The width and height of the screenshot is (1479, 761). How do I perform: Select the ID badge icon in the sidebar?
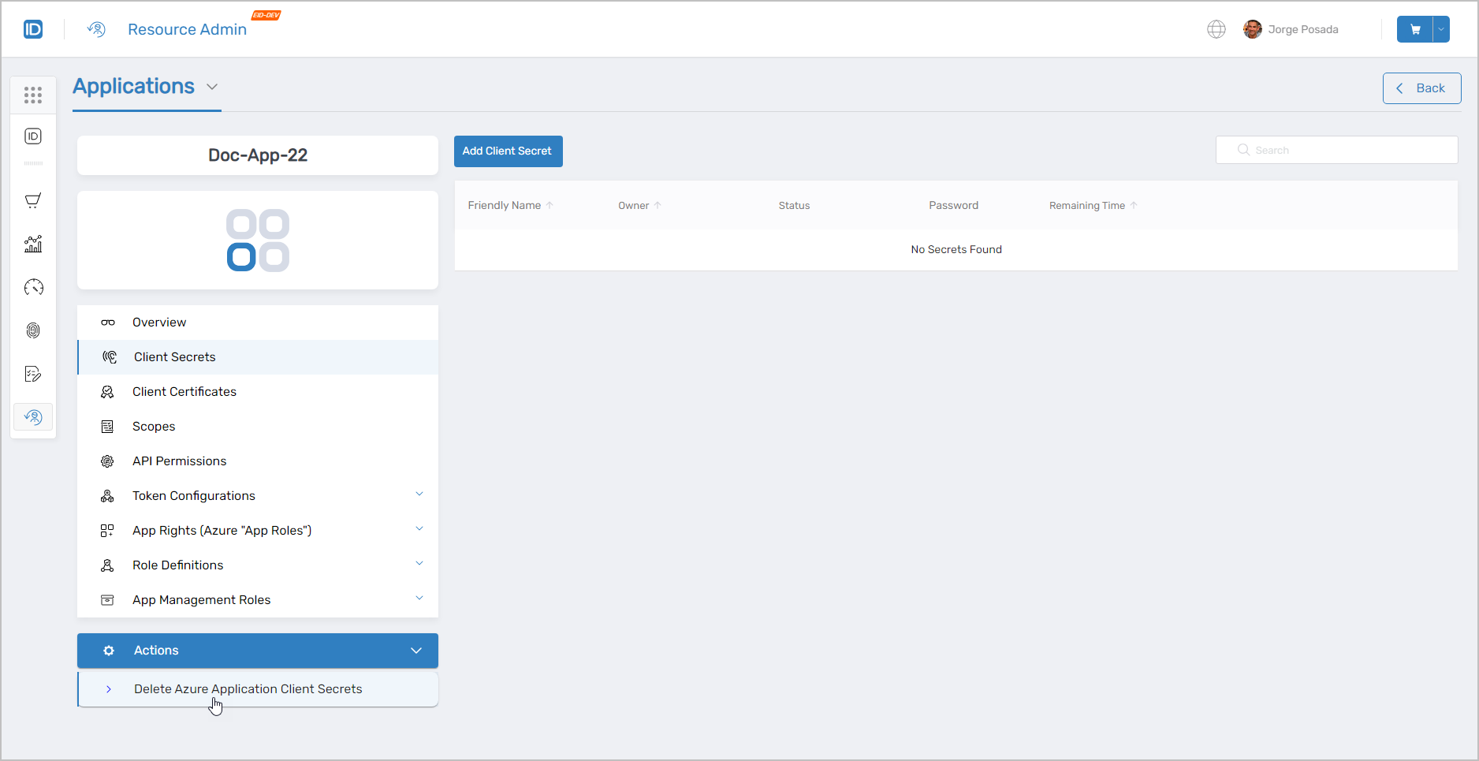click(x=33, y=136)
